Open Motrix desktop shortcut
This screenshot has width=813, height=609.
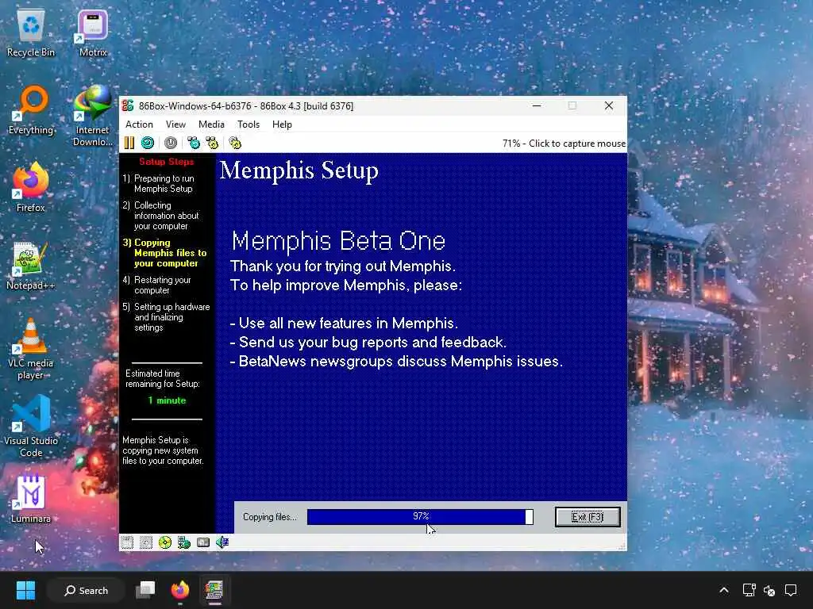[x=93, y=34]
